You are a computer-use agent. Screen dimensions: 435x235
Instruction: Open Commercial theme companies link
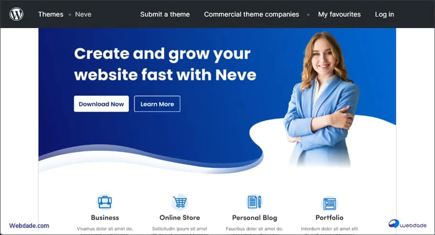[251, 14]
